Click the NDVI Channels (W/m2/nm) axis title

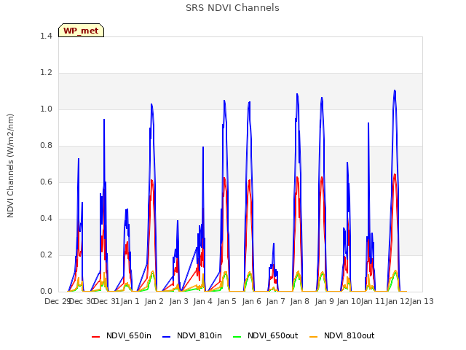pyautogui.click(x=10, y=166)
